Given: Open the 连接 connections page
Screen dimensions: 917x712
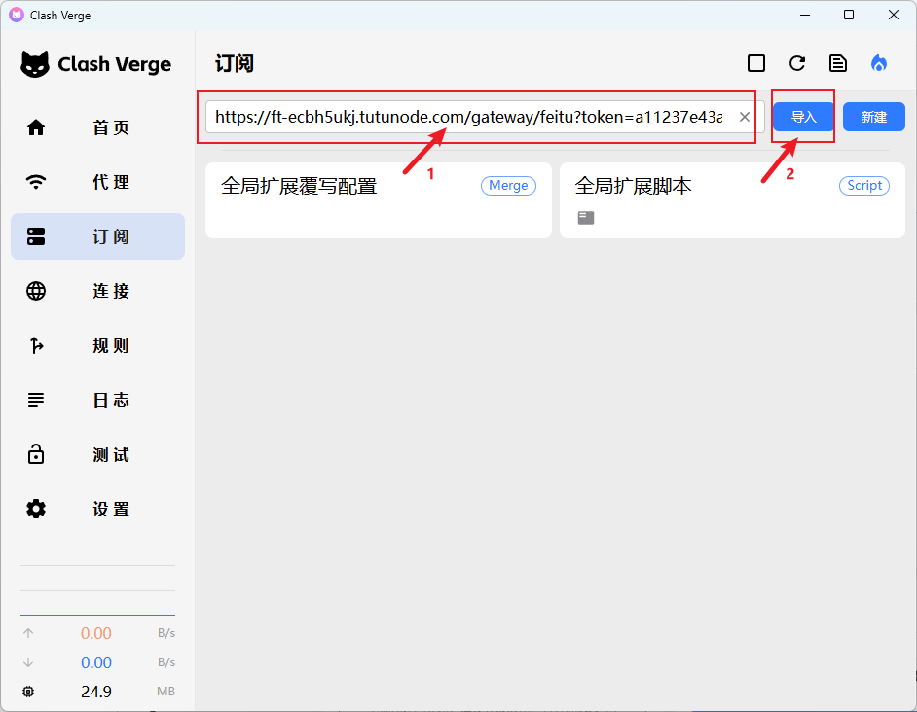Looking at the screenshot, I should click(x=97, y=291).
